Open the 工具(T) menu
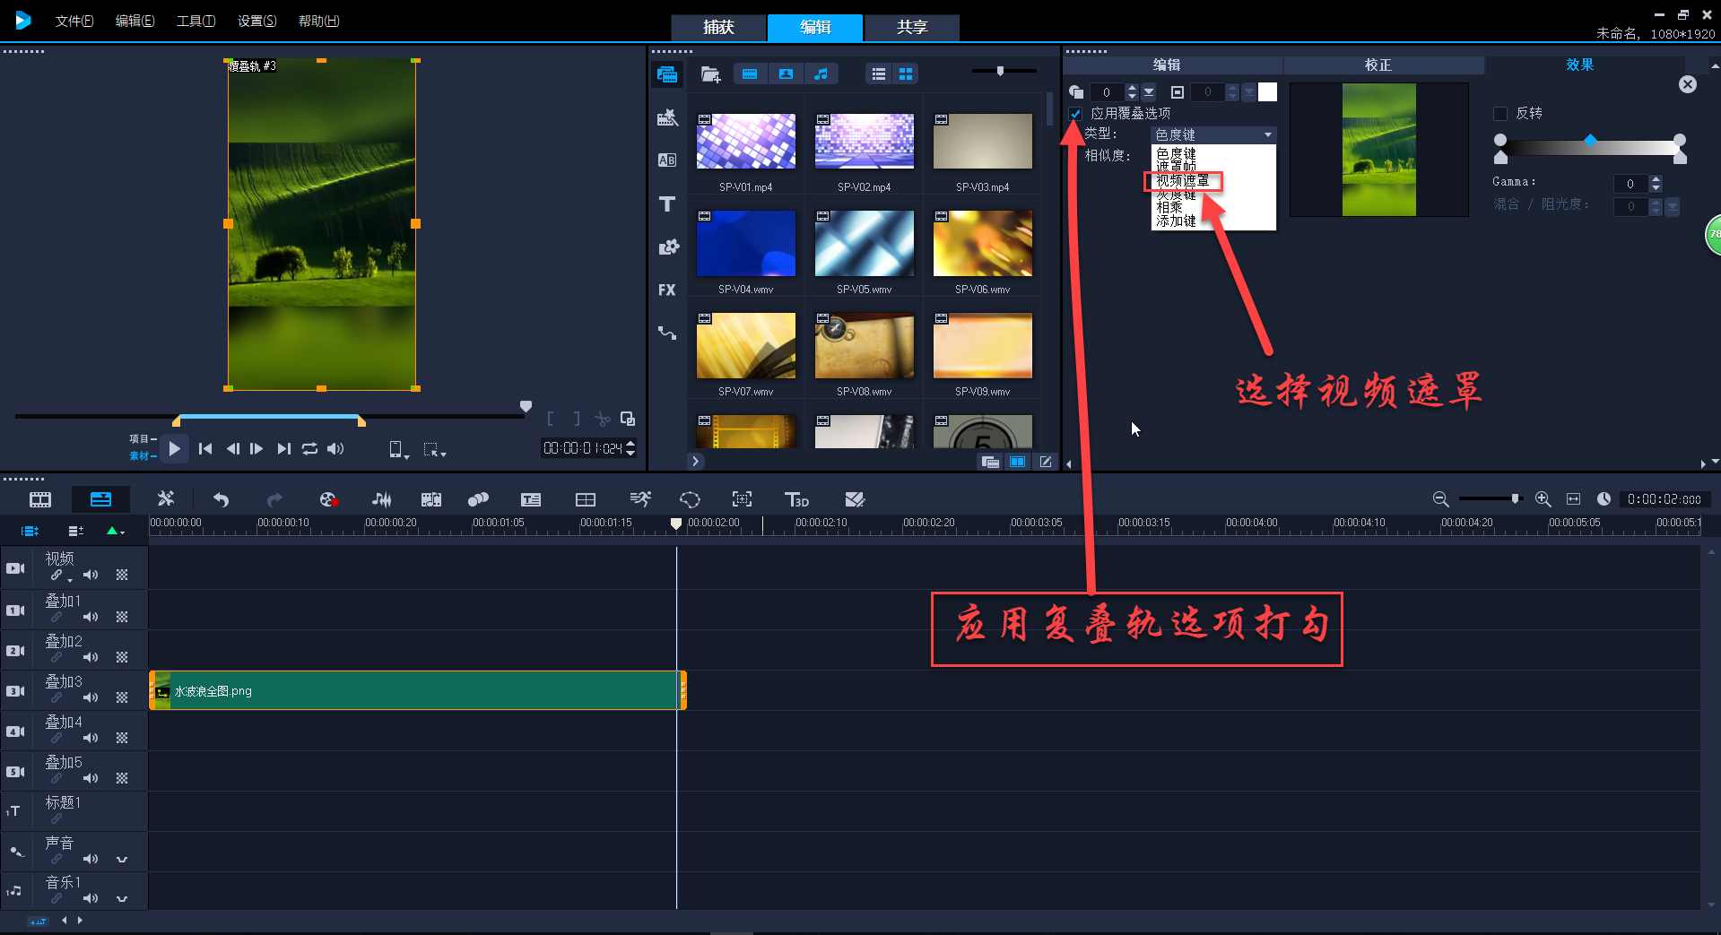 point(196,21)
